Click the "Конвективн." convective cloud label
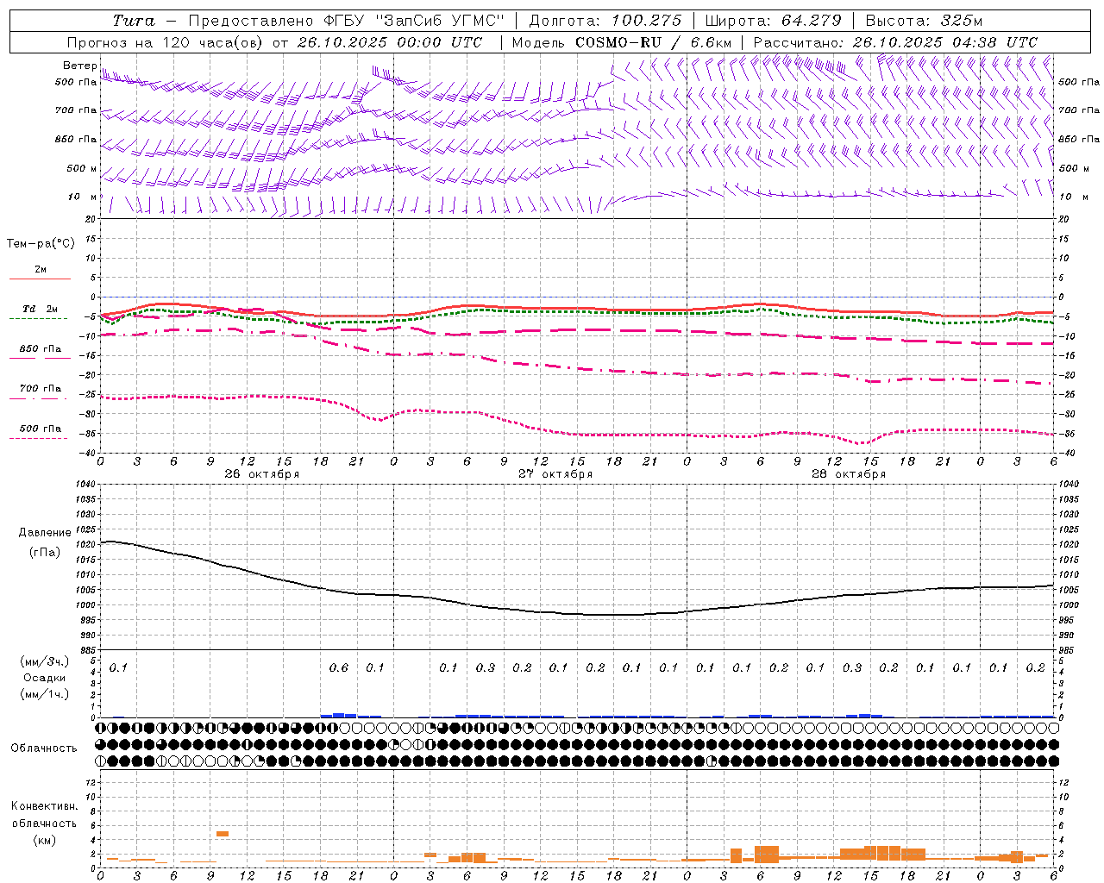The image size is (1104, 883). click(x=45, y=806)
